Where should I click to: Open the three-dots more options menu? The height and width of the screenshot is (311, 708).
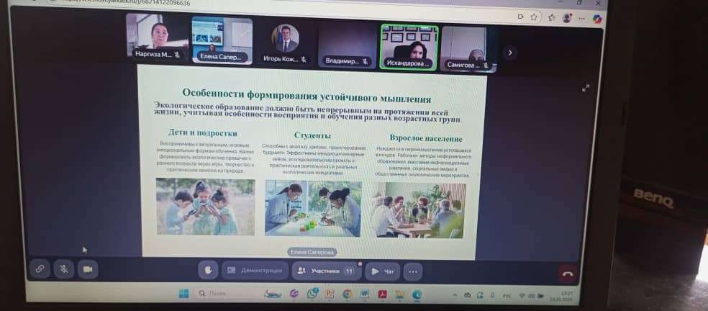[x=413, y=272]
